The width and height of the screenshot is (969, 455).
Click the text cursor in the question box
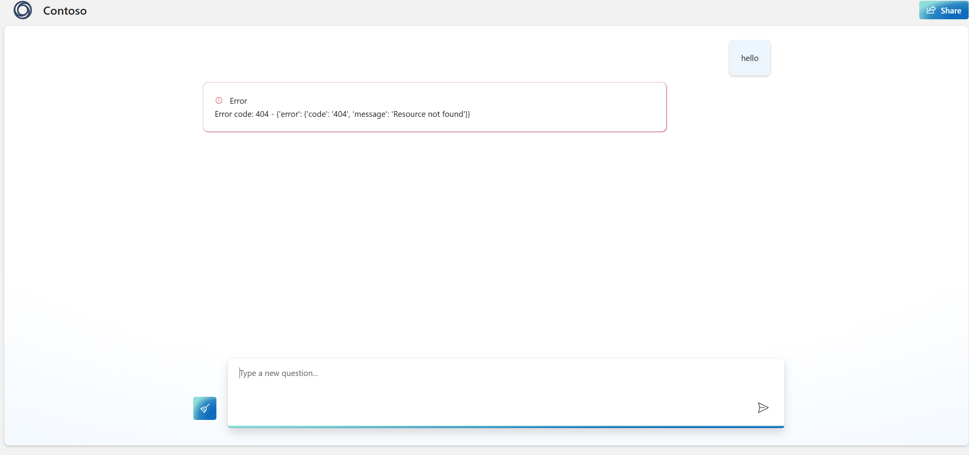point(240,373)
